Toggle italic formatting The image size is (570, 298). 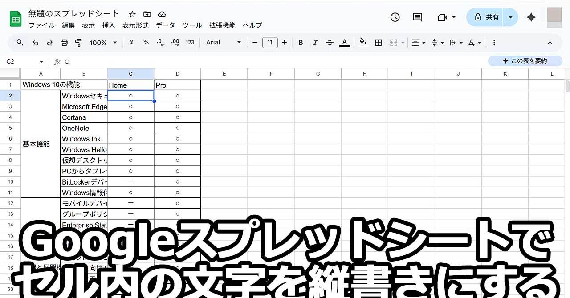[315, 43]
